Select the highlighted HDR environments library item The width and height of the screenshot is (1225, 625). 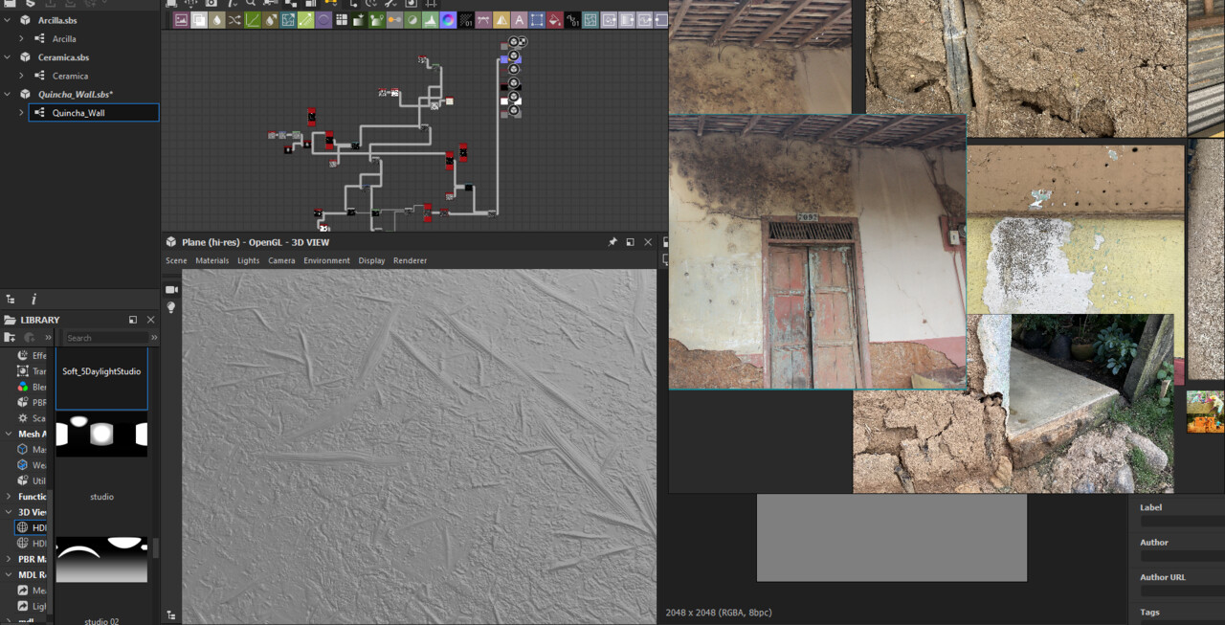31,527
